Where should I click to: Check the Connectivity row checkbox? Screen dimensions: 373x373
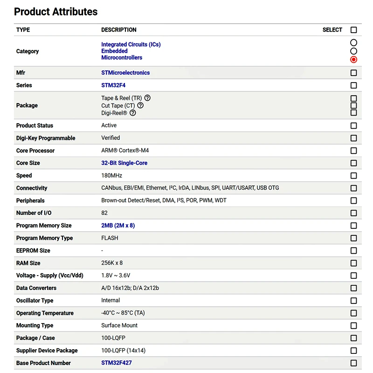pyautogui.click(x=354, y=188)
